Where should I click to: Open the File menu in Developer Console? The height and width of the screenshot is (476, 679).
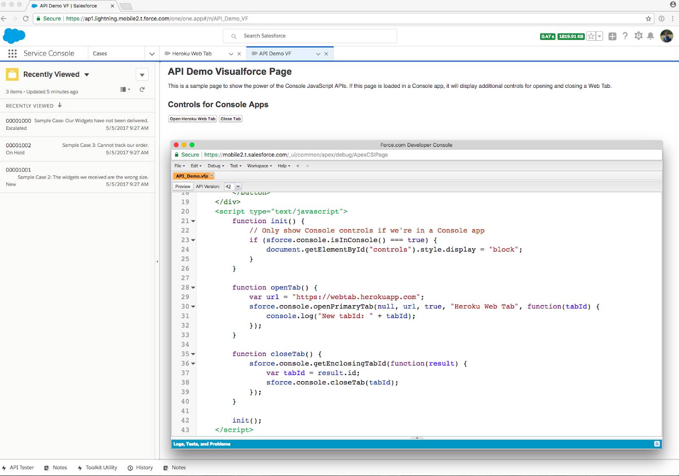point(180,166)
